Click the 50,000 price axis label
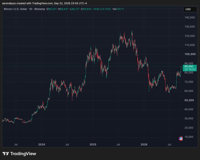The image size is (200, 160). pos(189,101)
